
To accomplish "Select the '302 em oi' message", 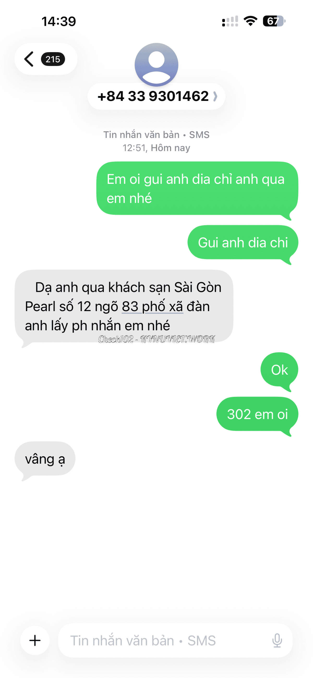I will [257, 414].
